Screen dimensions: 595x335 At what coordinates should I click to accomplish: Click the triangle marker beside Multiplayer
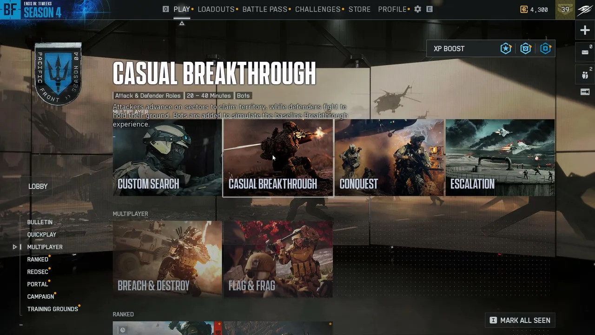[14, 247]
